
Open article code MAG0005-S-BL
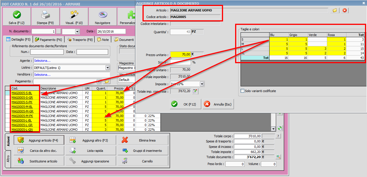(22, 93)
